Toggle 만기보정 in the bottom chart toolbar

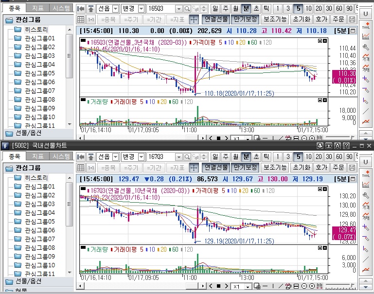click(245, 168)
